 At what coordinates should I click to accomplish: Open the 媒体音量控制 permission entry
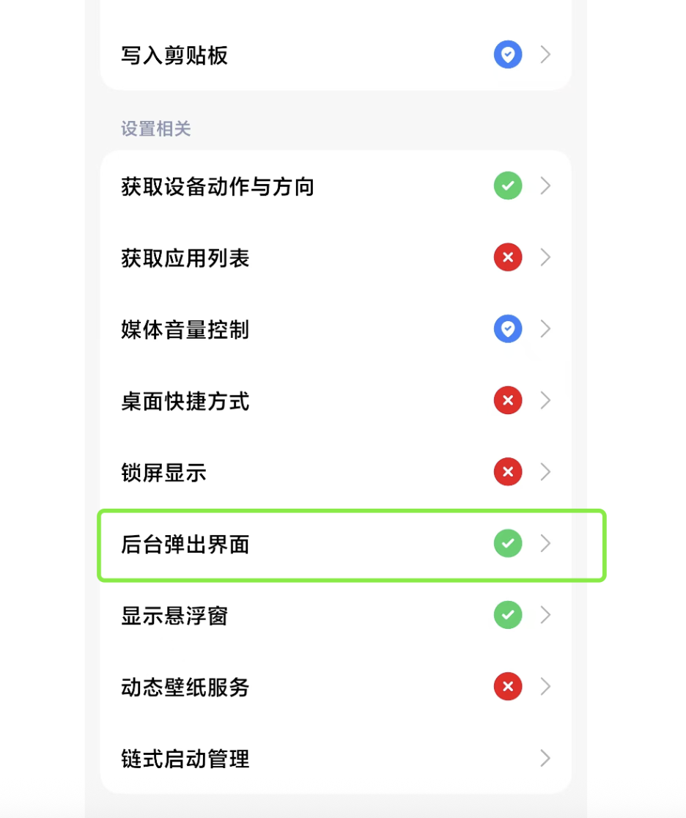[336, 329]
